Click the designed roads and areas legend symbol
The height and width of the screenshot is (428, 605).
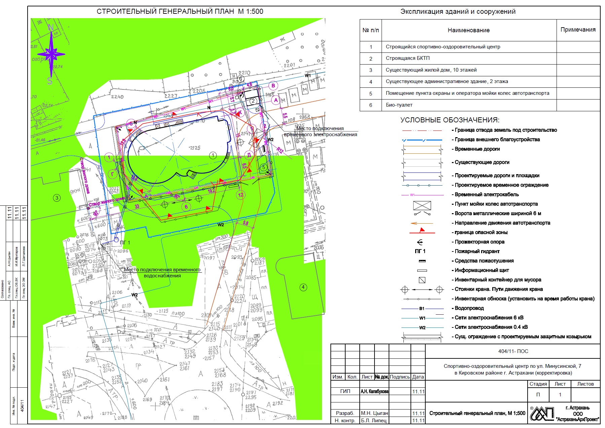(x=422, y=176)
